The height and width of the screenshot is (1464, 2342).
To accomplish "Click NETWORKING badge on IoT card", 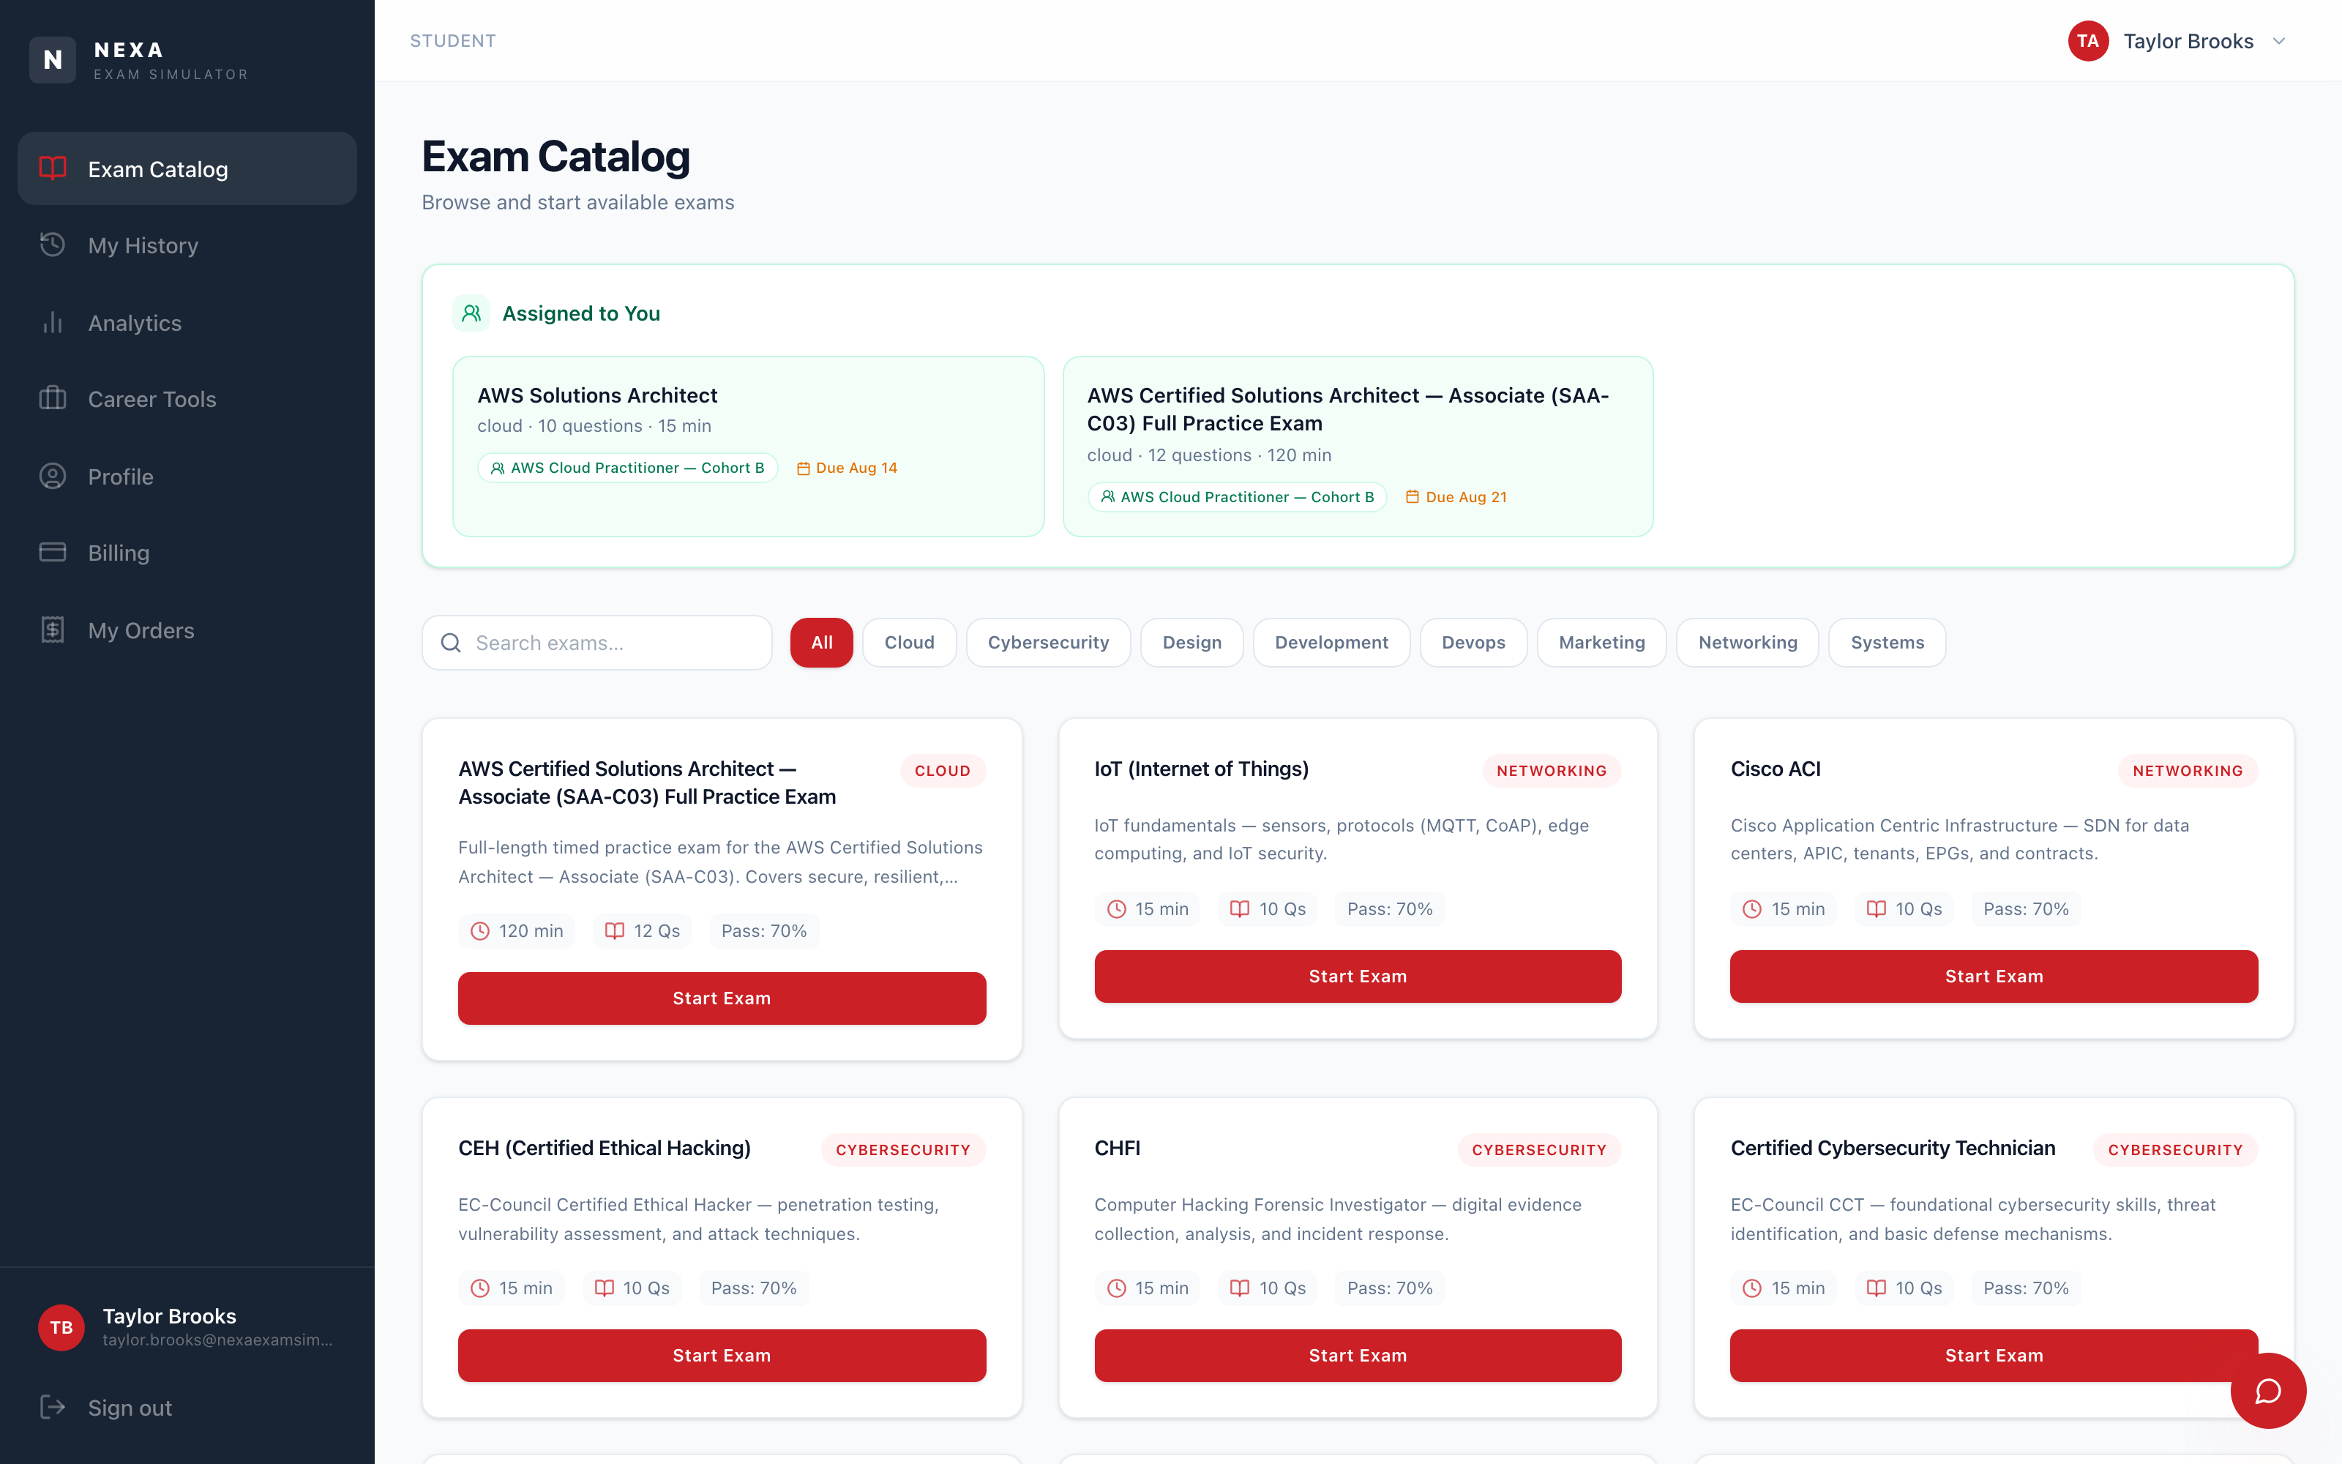I will point(1552,771).
